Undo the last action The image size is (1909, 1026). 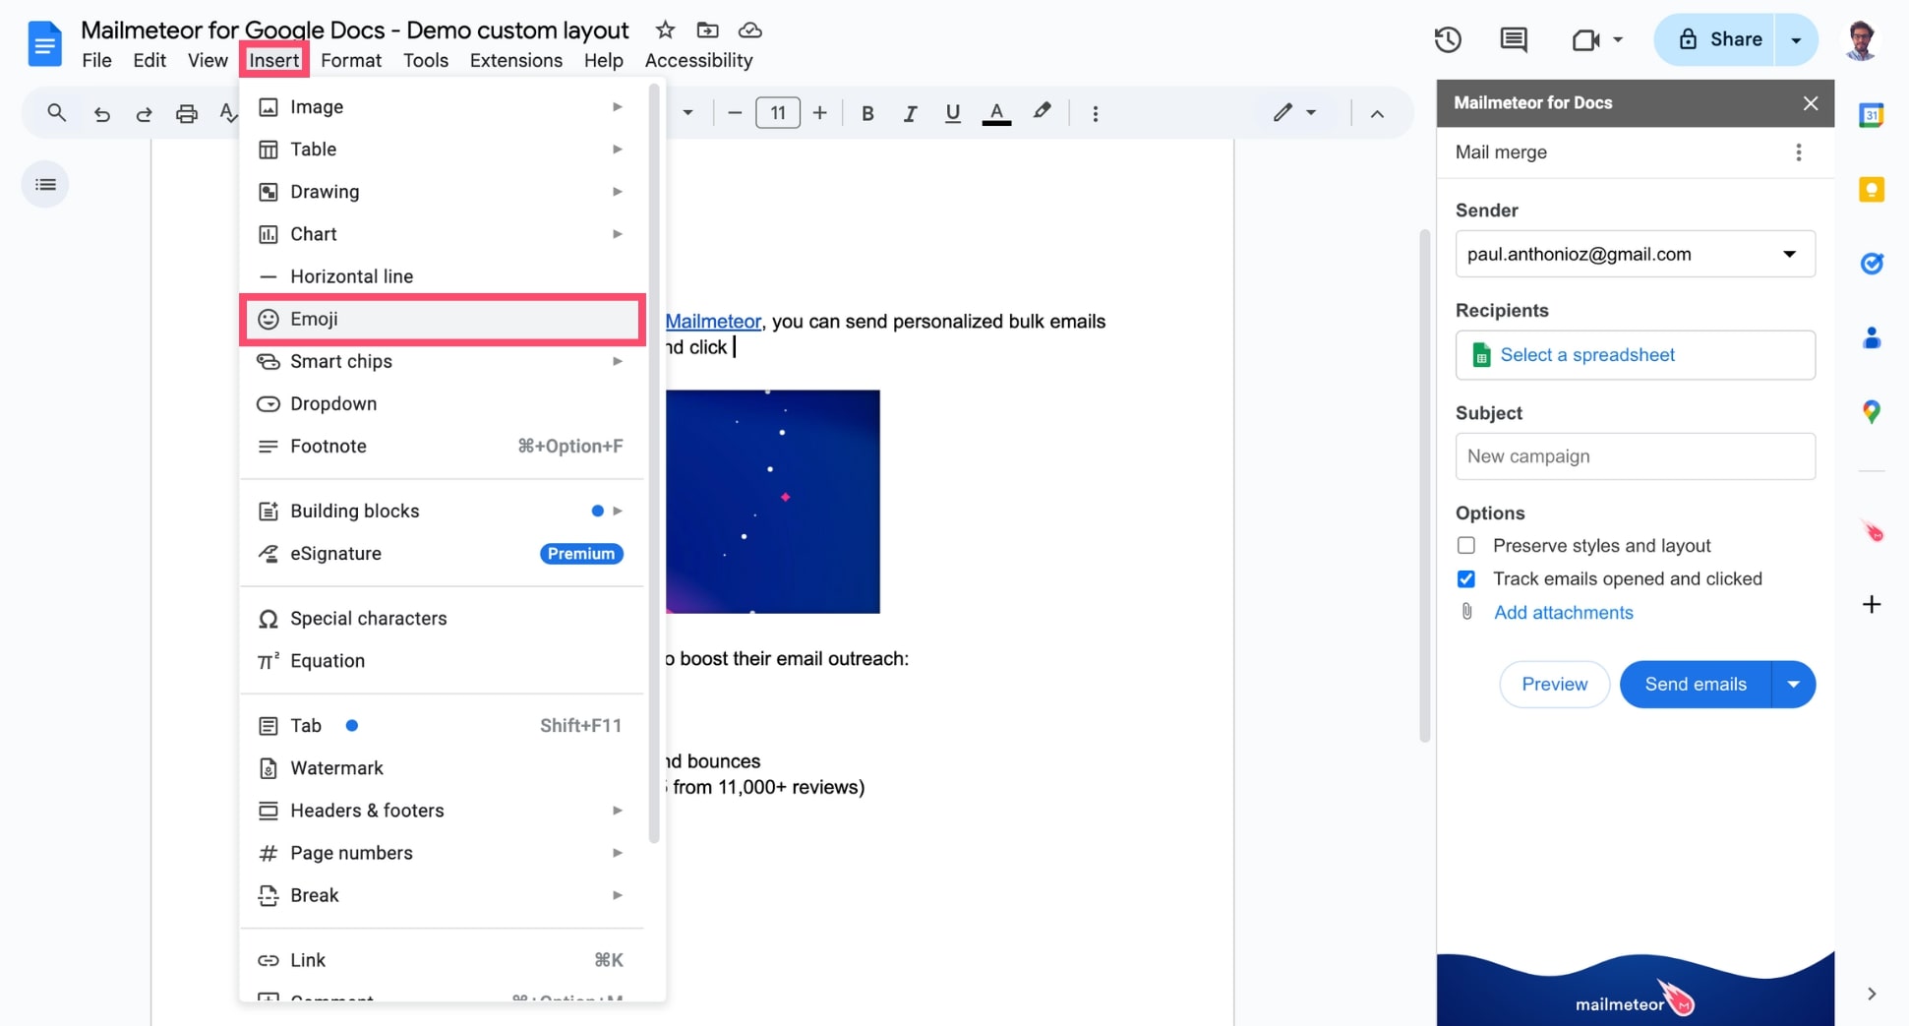pos(101,113)
